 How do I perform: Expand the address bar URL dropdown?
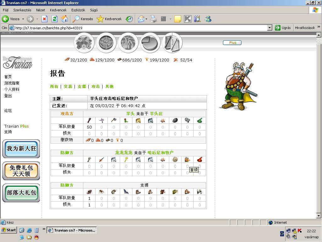(x=269, y=28)
